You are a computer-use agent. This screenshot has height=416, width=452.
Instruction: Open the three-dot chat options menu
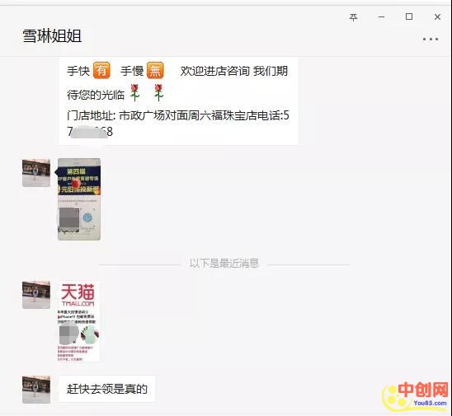(x=431, y=39)
